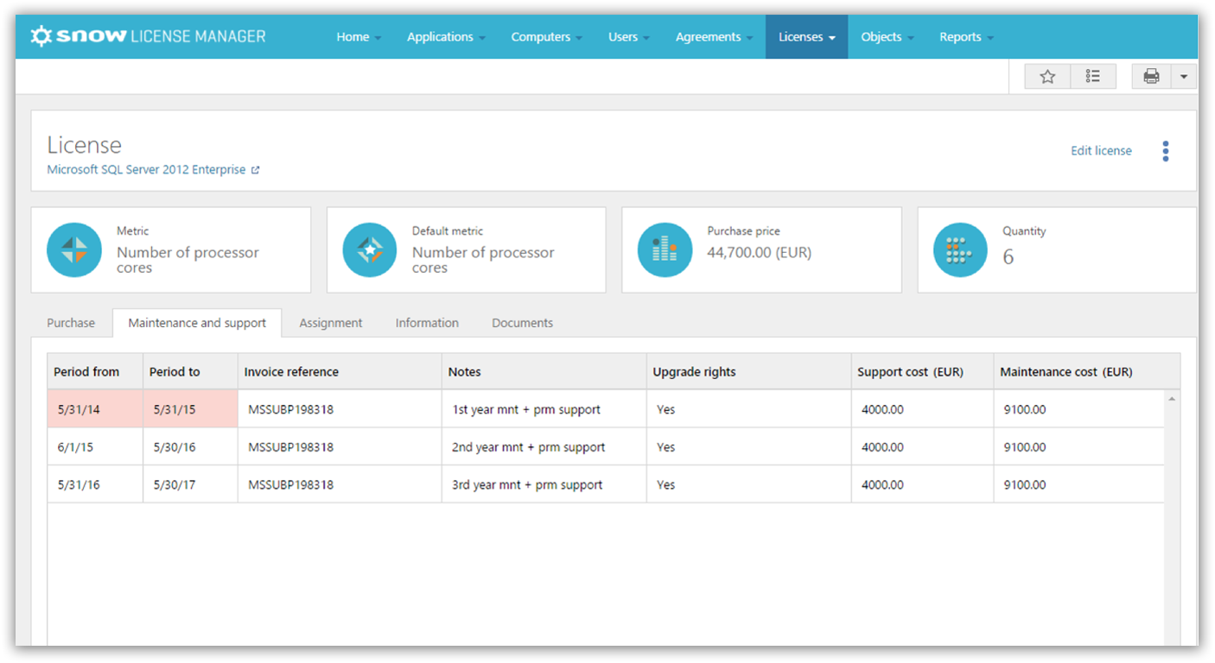Screen dimensions: 1215x663
Task: Click the external link icon beside product name
Action: click(256, 170)
